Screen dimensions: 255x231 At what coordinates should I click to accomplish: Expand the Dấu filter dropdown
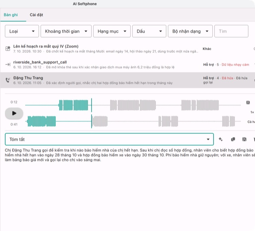point(149,31)
